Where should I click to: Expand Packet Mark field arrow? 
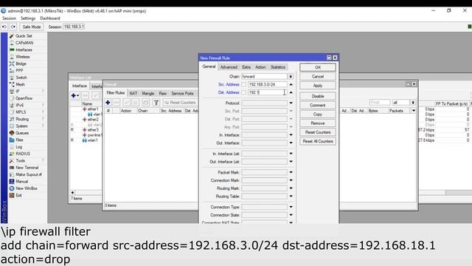coord(291,172)
